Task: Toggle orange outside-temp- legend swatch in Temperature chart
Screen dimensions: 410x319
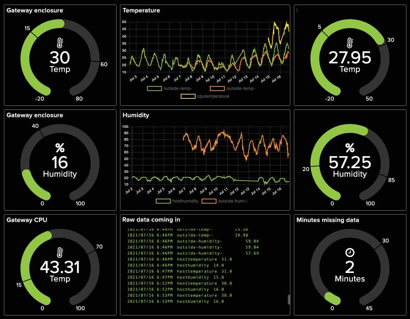Action: coord(217,89)
